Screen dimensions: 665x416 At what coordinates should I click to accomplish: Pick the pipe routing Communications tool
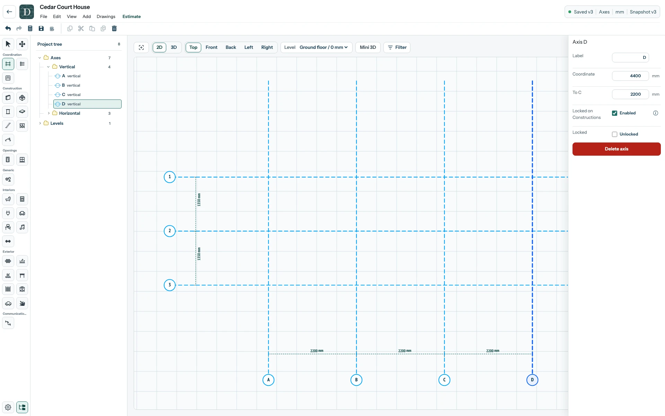click(x=8, y=323)
